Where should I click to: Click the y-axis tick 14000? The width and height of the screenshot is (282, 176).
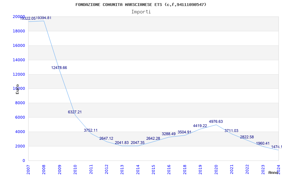pyautogui.click(x=19, y=60)
